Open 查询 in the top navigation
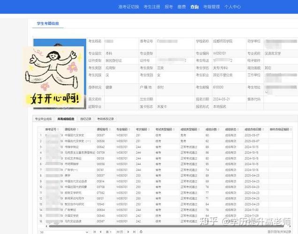The image size is (298, 234). click(x=194, y=7)
